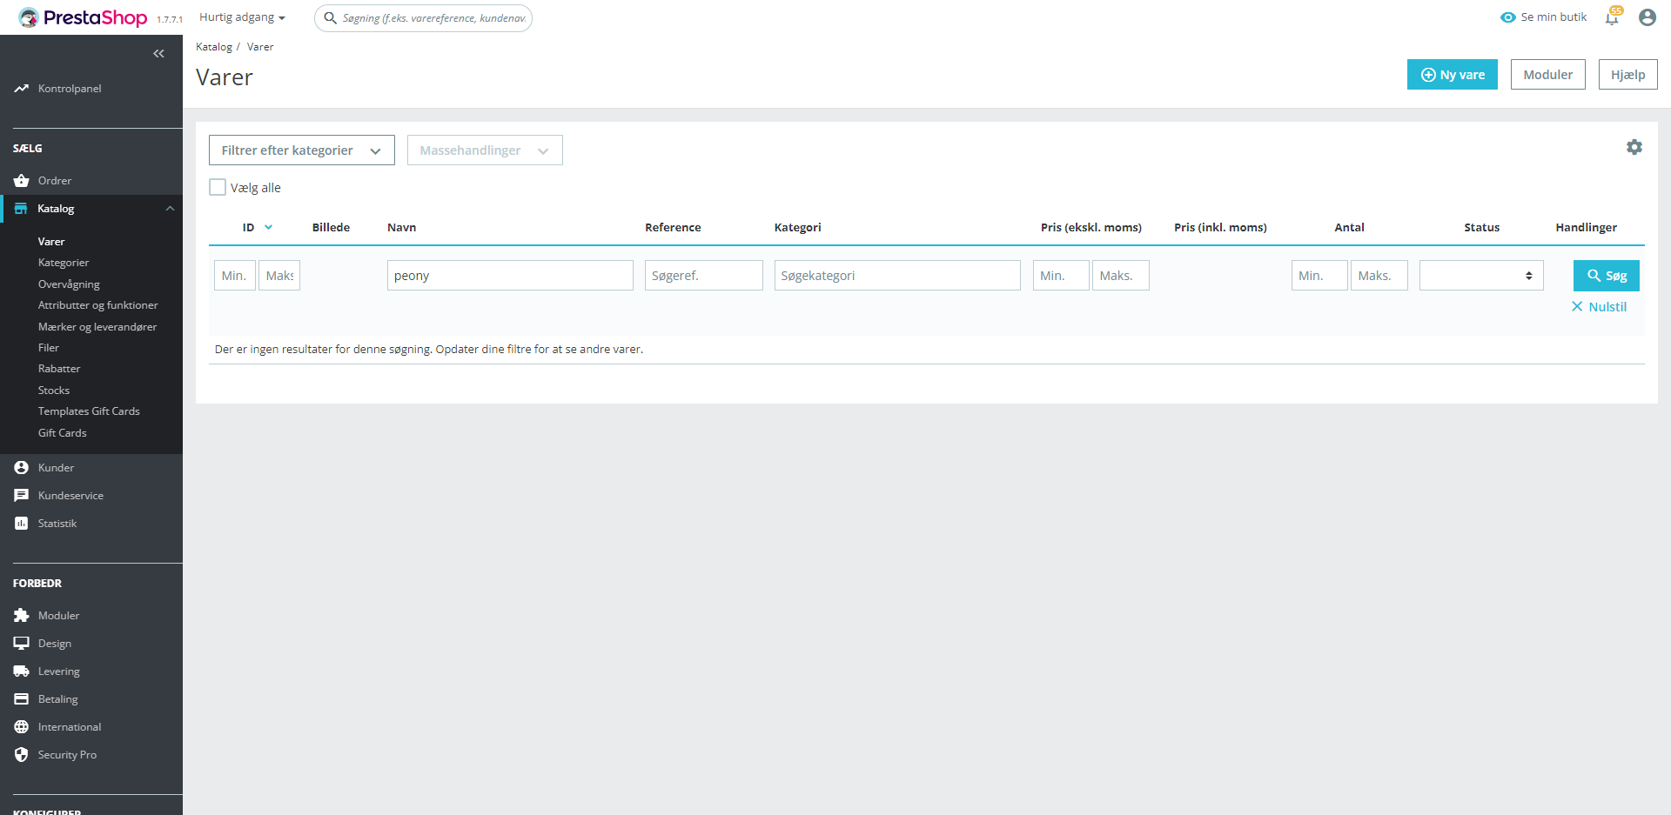Screen dimensions: 1671x815
Task: Open Rabatter submenu item
Action: 59,369
